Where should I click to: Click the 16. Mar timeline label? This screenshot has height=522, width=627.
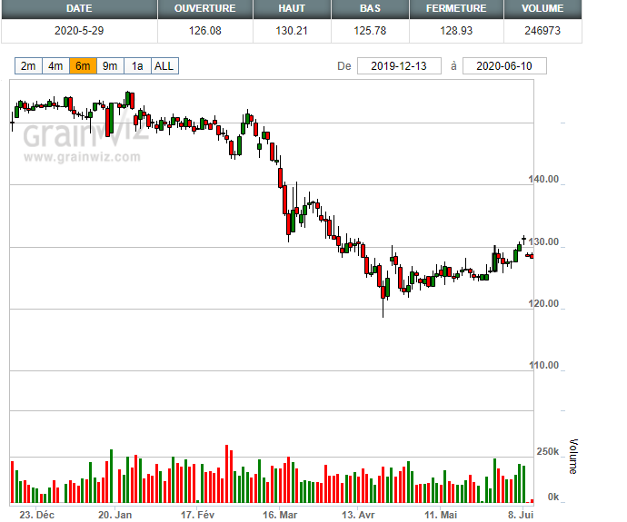point(281,514)
